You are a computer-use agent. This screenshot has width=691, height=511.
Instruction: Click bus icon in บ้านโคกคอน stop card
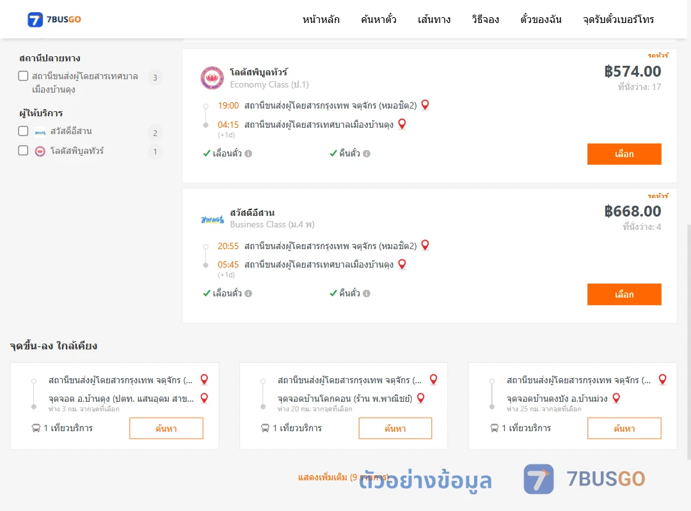(x=265, y=428)
